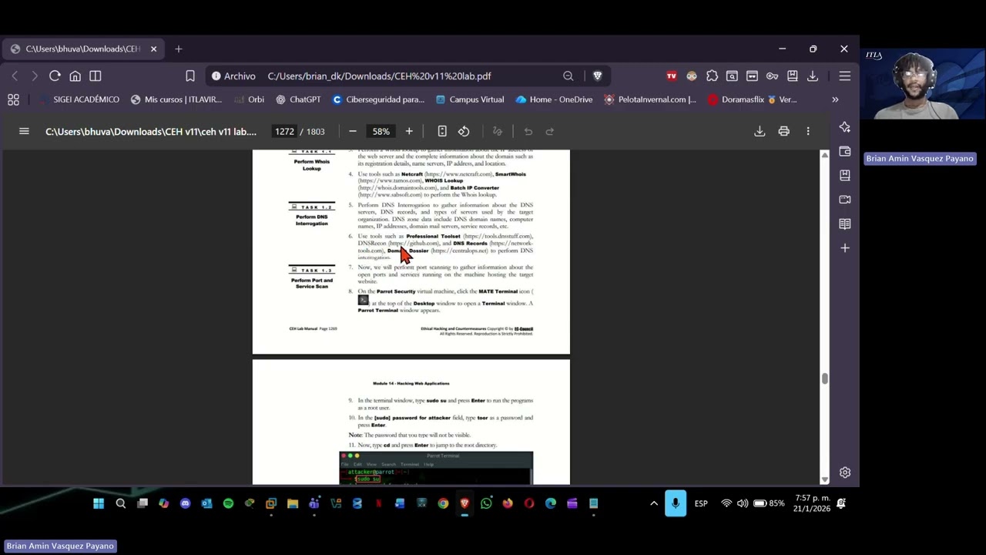986x555 pixels.
Task: Open the apps grid in bookmarks bar
Action: (x=13, y=99)
